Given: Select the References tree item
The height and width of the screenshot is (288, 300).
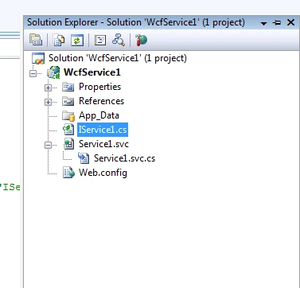Looking at the screenshot, I should point(101,101).
